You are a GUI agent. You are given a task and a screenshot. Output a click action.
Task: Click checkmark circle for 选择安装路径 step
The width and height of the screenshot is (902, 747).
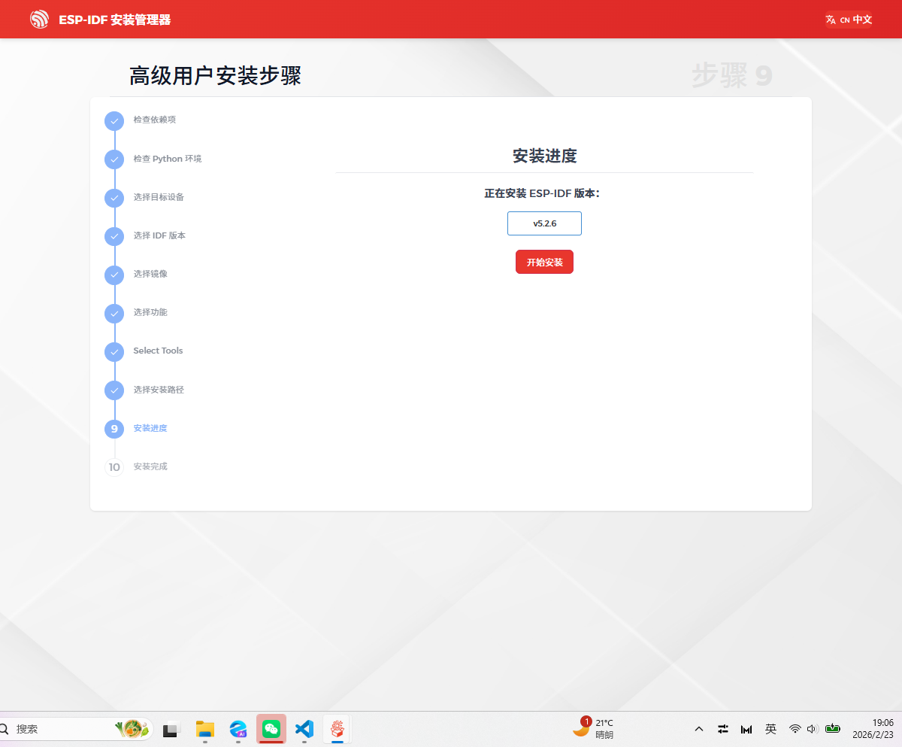pyautogui.click(x=114, y=390)
